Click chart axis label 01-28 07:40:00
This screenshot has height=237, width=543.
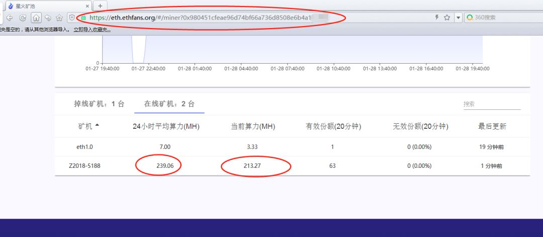pyautogui.click(x=288, y=69)
